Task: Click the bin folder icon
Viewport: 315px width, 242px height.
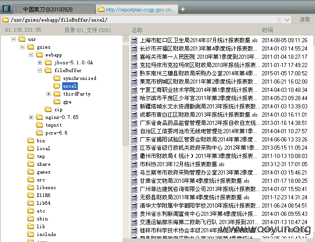Action: (31, 141)
